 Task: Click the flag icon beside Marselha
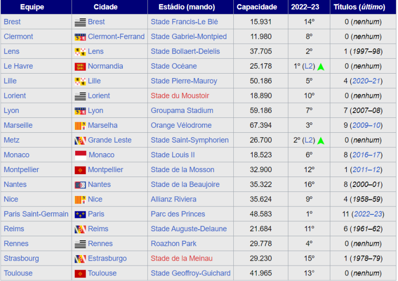coord(80,125)
